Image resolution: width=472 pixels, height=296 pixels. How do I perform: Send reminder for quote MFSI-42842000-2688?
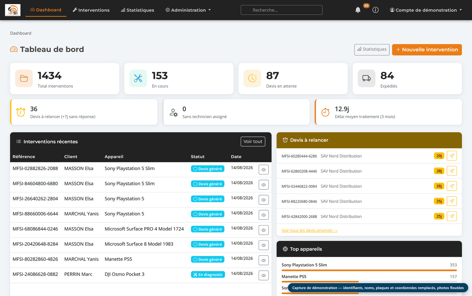pyautogui.click(x=452, y=216)
